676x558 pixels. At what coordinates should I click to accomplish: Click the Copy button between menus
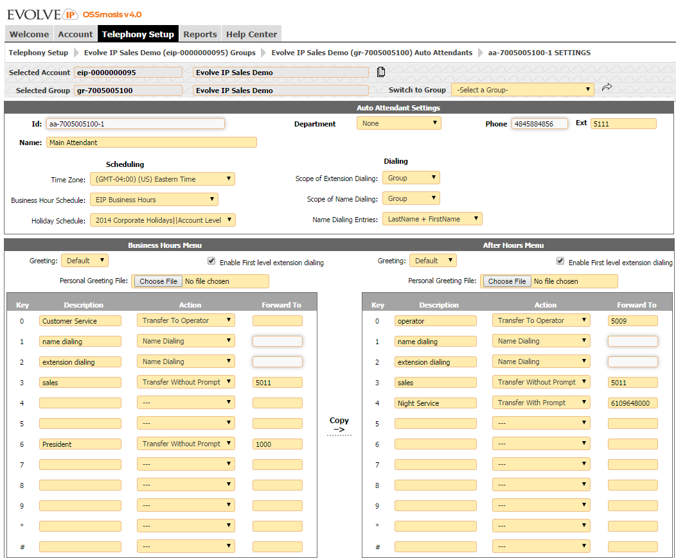pyautogui.click(x=339, y=424)
